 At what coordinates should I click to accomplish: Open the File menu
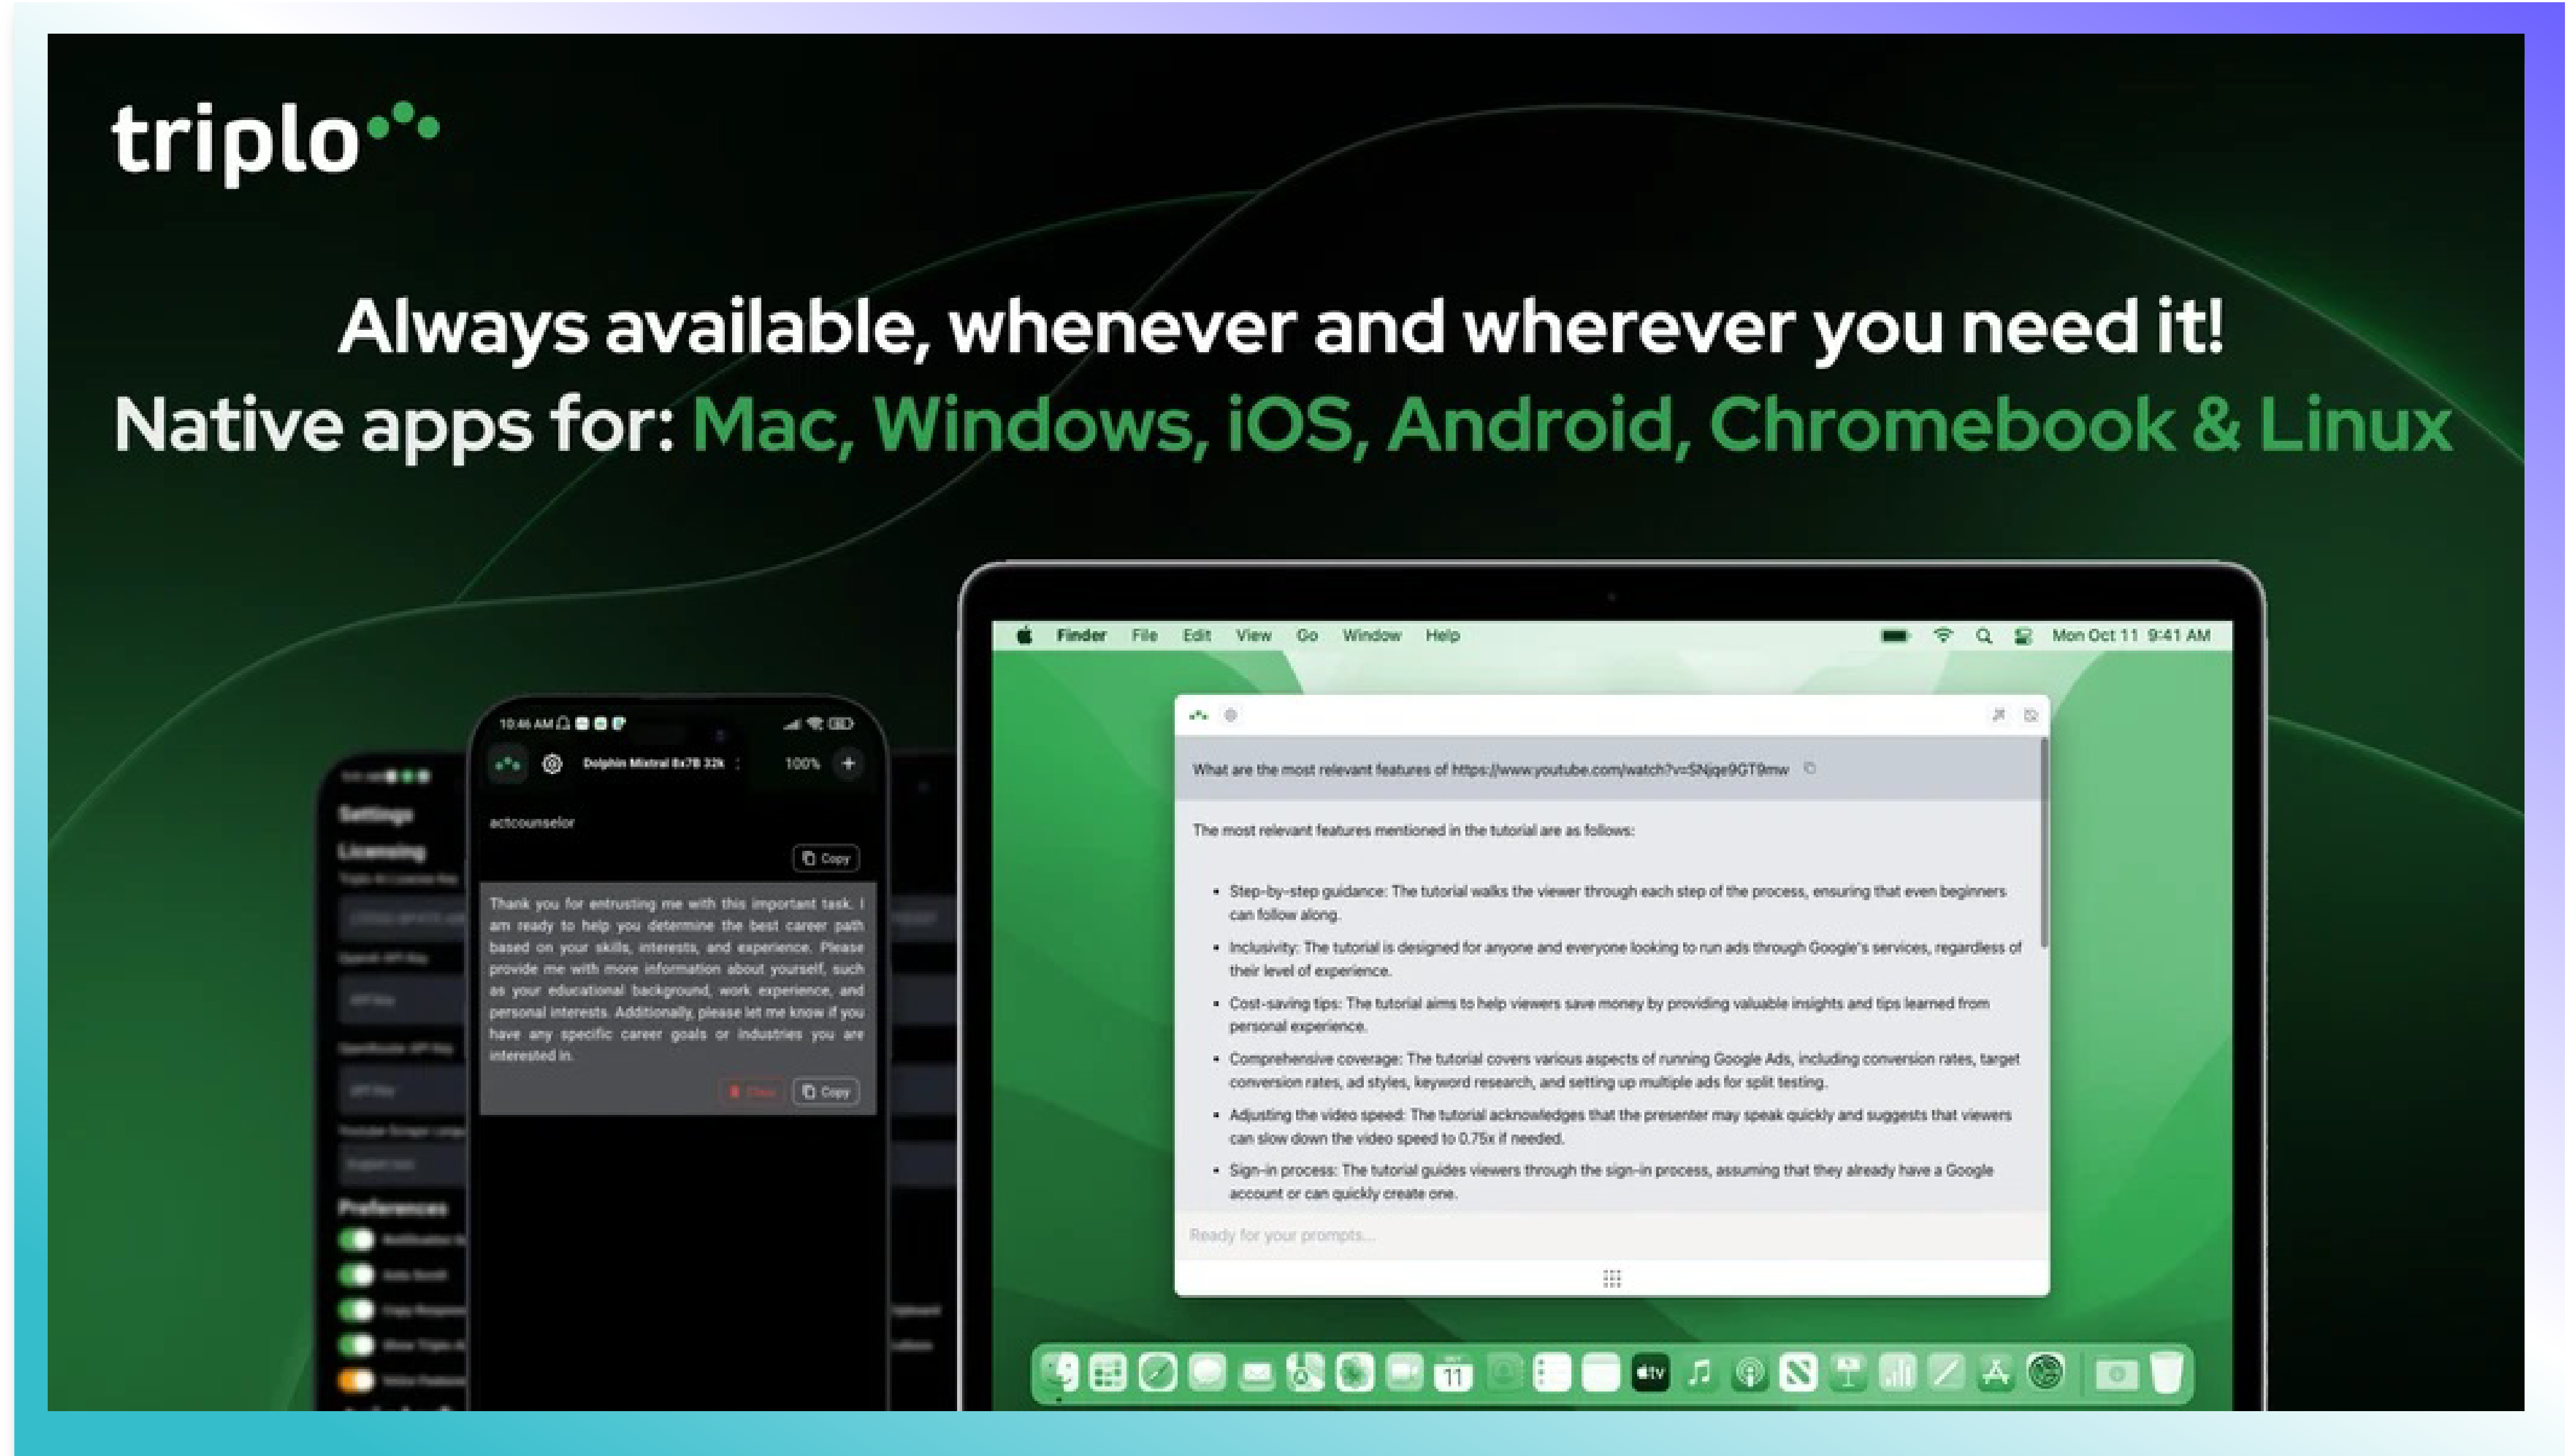[1144, 635]
